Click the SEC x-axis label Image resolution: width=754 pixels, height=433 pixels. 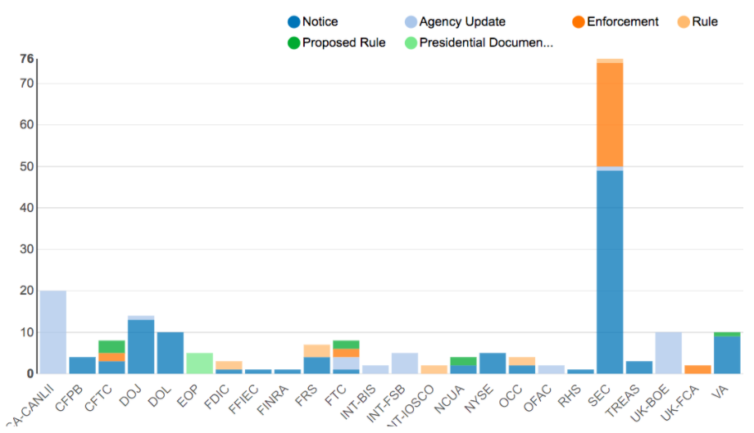599,395
